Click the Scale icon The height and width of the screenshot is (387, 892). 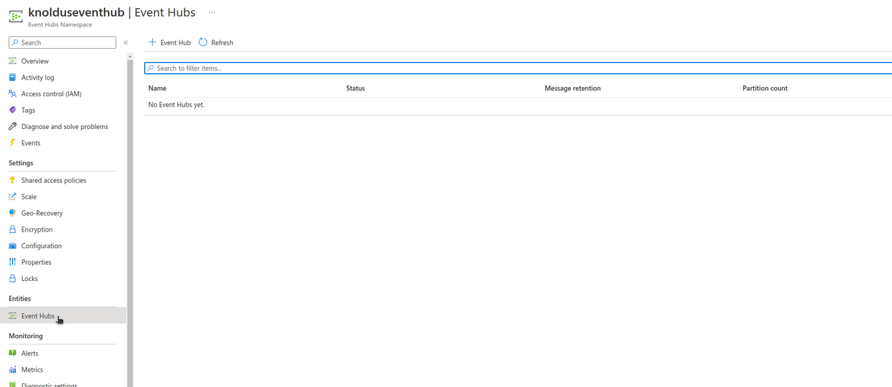click(13, 197)
